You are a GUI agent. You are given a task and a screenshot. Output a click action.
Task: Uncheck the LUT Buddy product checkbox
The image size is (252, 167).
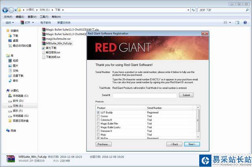[x=98, y=112]
